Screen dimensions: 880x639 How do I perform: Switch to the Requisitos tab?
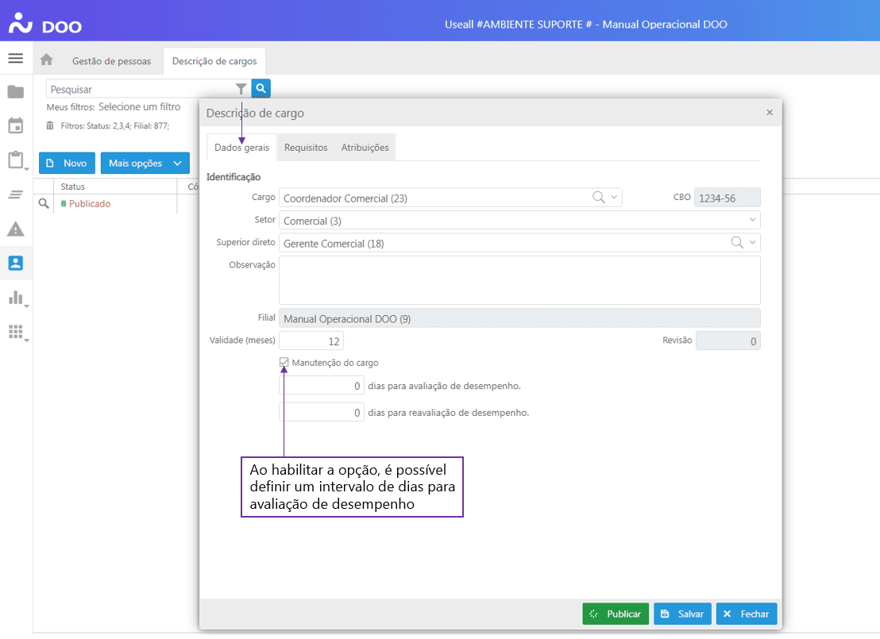306,148
